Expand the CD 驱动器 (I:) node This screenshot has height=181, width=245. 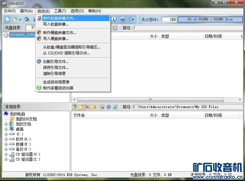6,159
